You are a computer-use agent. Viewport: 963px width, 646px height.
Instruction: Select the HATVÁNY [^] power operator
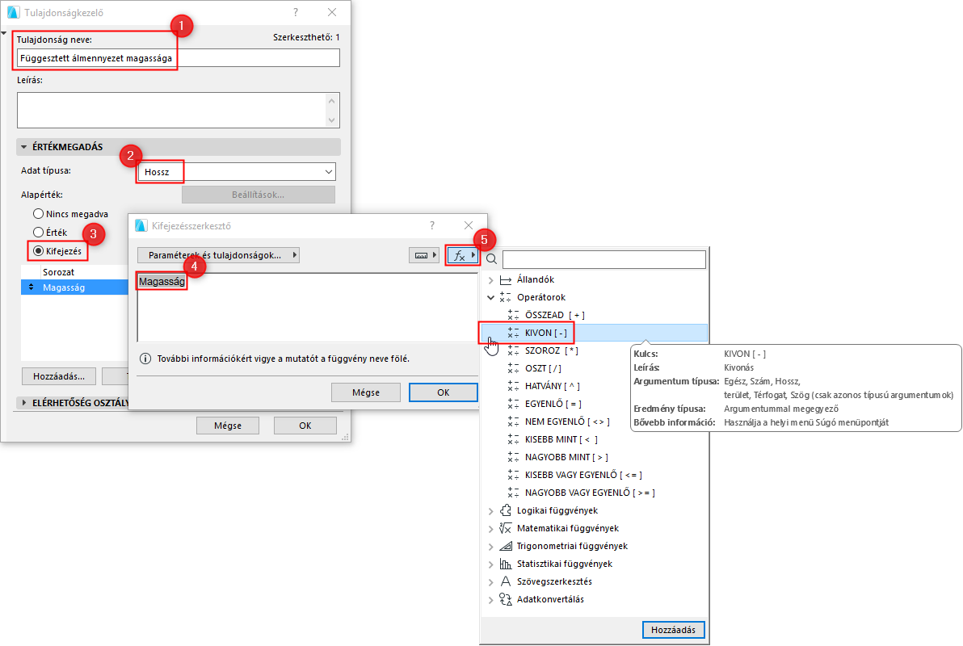coord(552,385)
